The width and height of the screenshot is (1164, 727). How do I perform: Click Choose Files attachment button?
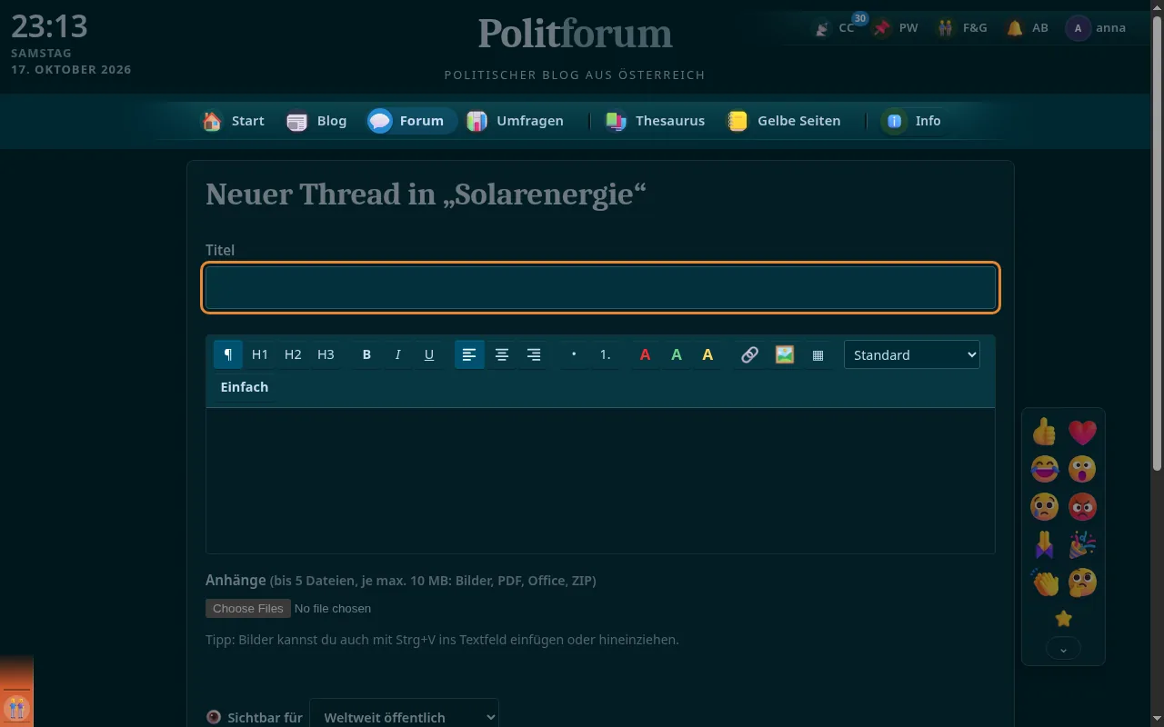pyautogui.click(x=248, y=608)
